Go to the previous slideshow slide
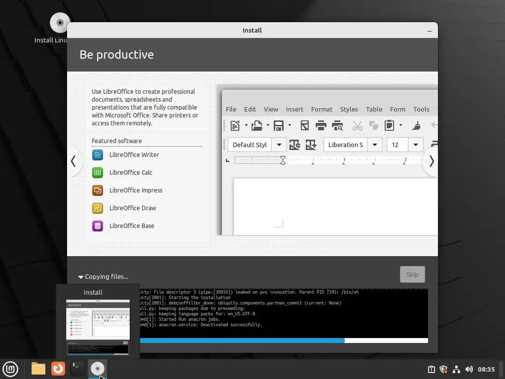This screenshot has height=379, width=505. (x=73, y=161)
